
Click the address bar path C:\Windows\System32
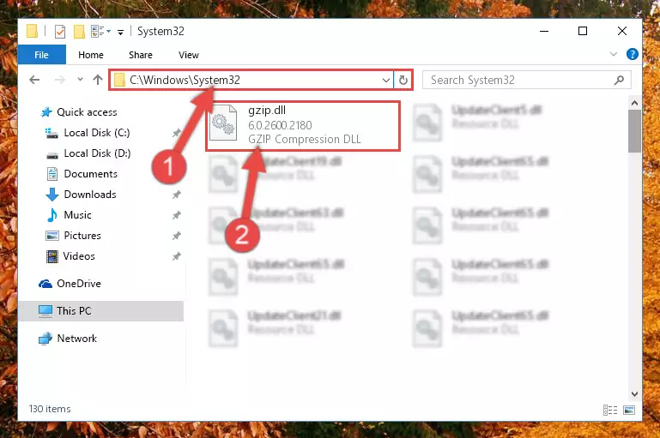click(x=185, y=80)
